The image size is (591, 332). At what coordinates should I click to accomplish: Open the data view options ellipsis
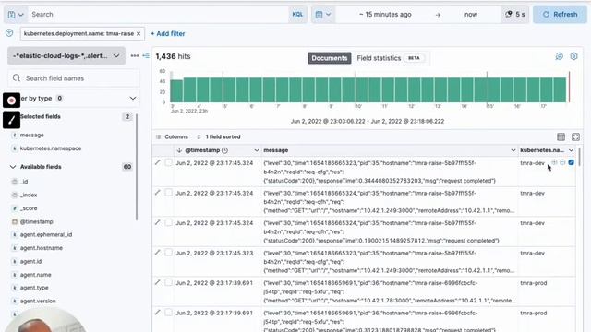coord(135,55)
